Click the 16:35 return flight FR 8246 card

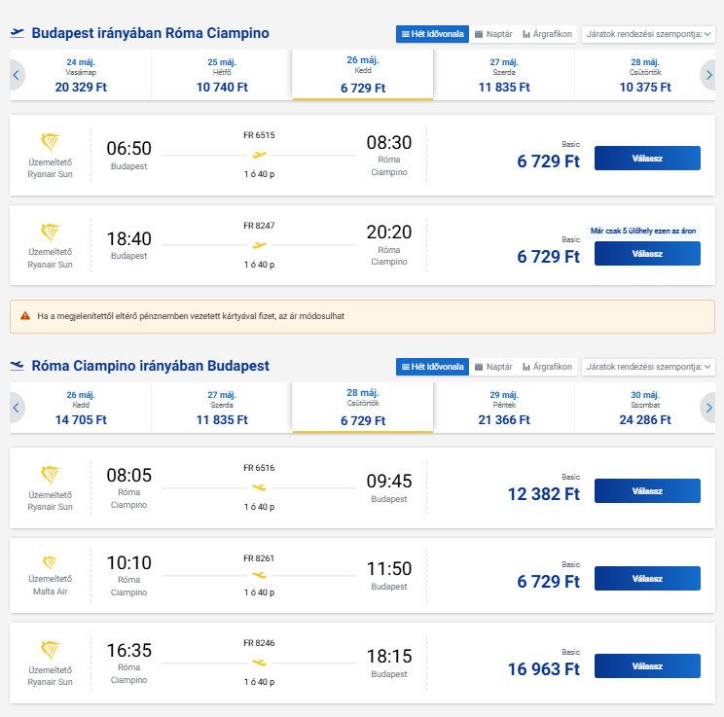click(x=292, y=663)
